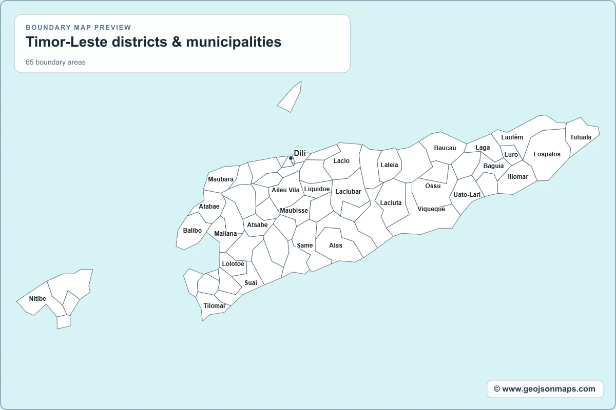Select the Same district label
The image size is (616, 410).
(x=305, y=245)
